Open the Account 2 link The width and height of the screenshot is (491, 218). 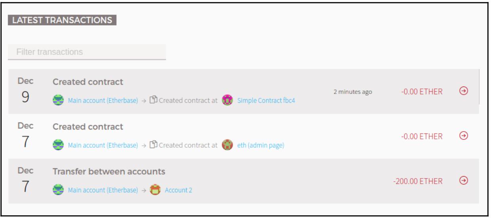[179, 190]
